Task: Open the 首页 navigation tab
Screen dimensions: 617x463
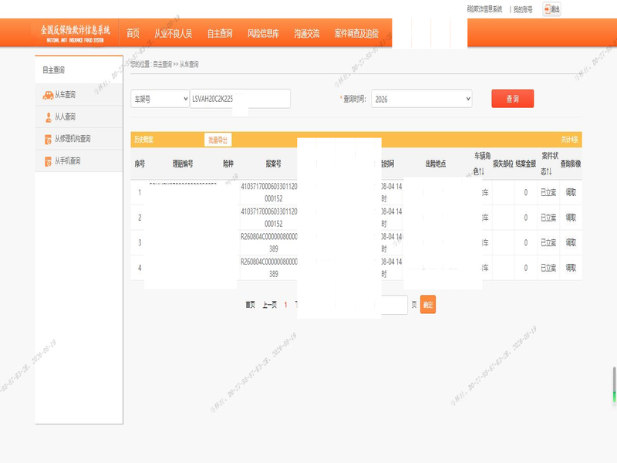Action: 133,33
